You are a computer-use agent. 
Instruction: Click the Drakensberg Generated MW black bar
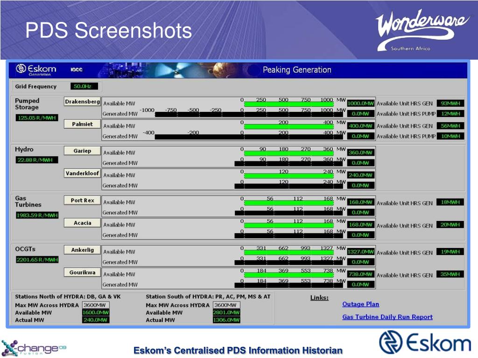click(249, 115)
